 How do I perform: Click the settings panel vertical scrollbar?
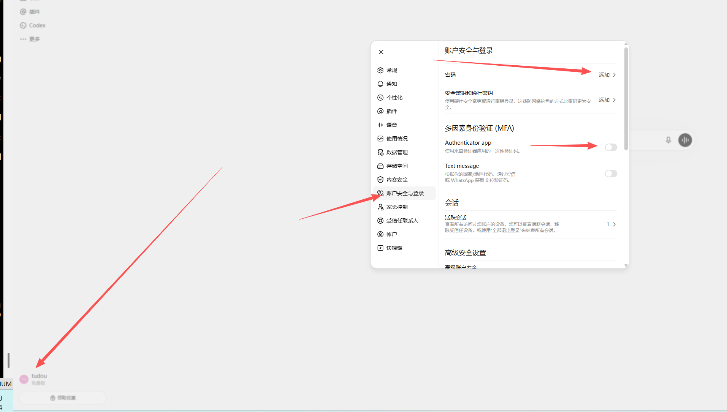[626, 99]
